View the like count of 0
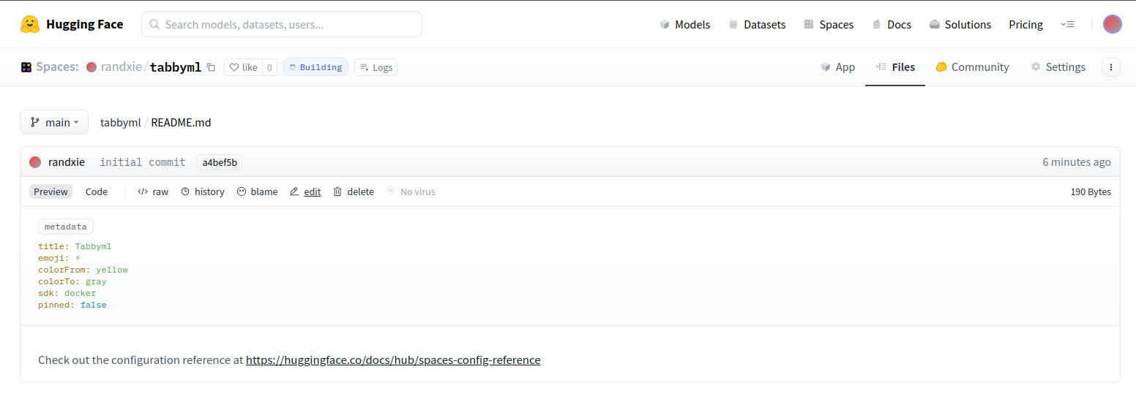The image size is (1136, 399). pos(269,67)
